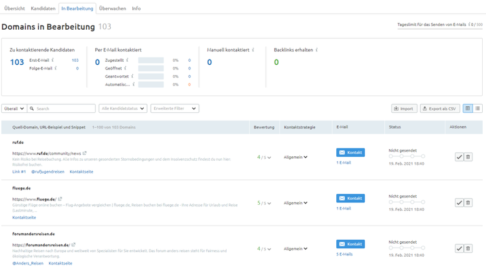
Task: Click info icon next to Folge-E-Mail
Action: click(56, 68)
